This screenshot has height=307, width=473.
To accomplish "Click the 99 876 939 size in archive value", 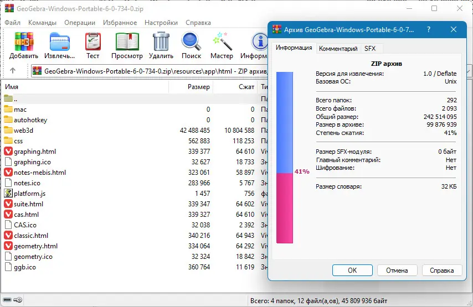I will 441,124.
